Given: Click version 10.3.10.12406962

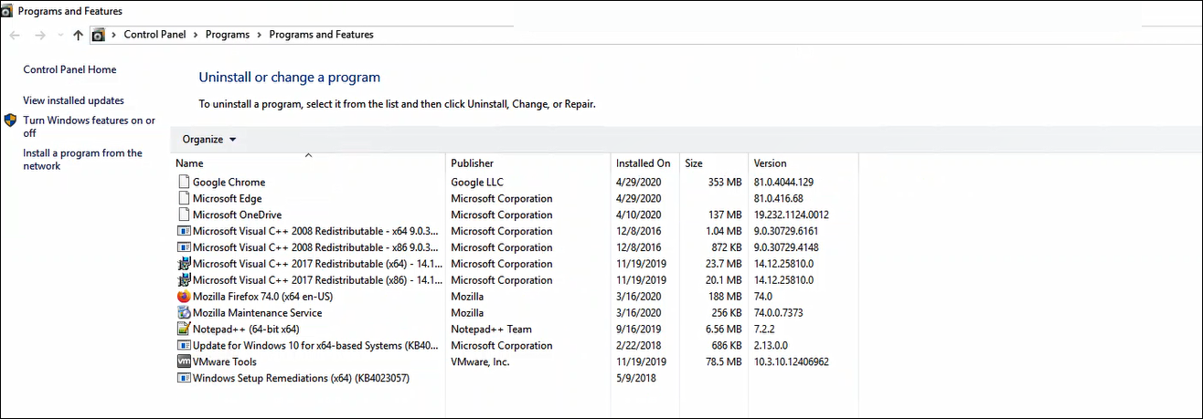Looking at the screenshot, I should [x=791, y=362].
